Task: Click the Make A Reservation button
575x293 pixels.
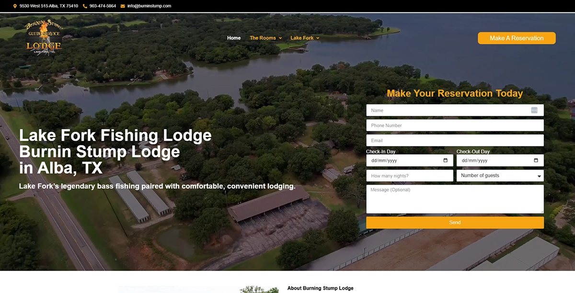Action: 517,38
